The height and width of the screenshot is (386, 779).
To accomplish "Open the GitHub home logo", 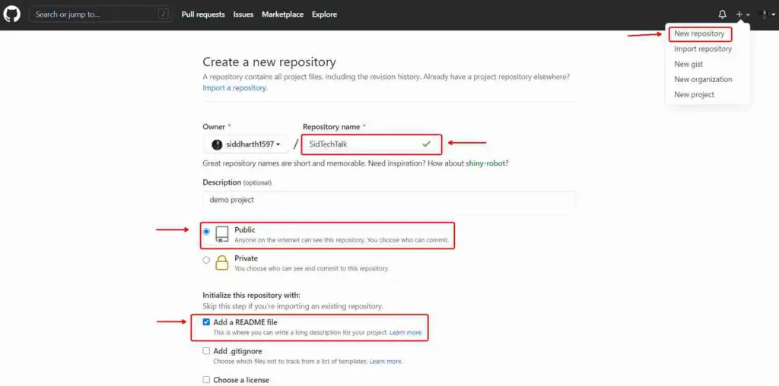I will click(12, 14).
